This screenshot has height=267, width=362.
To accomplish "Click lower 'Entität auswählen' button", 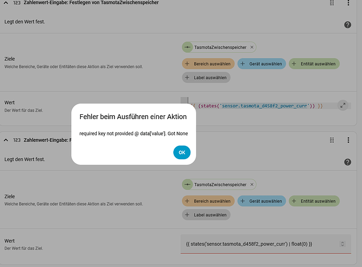I will (314, 201).
